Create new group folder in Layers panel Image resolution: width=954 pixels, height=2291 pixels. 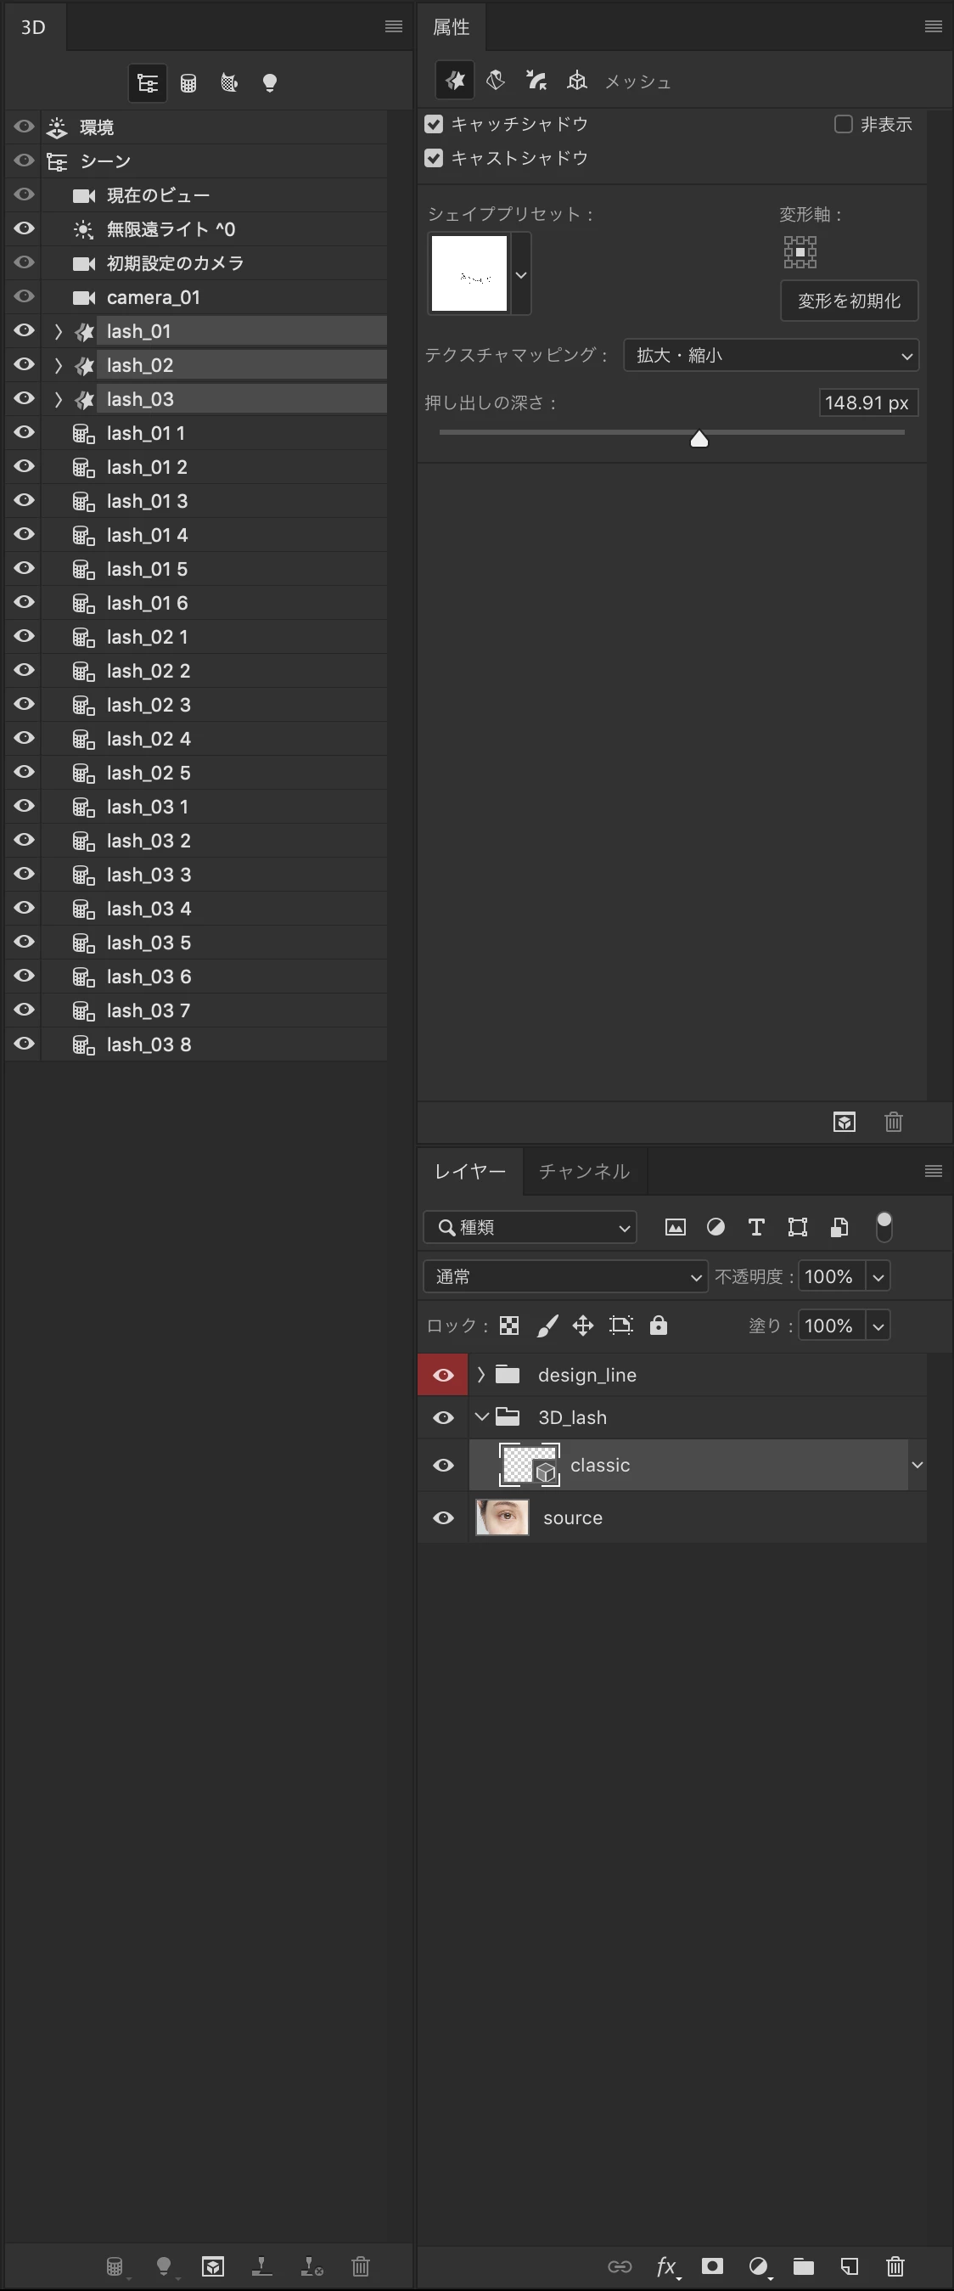pyautogui.click(x=804, y=2266)
